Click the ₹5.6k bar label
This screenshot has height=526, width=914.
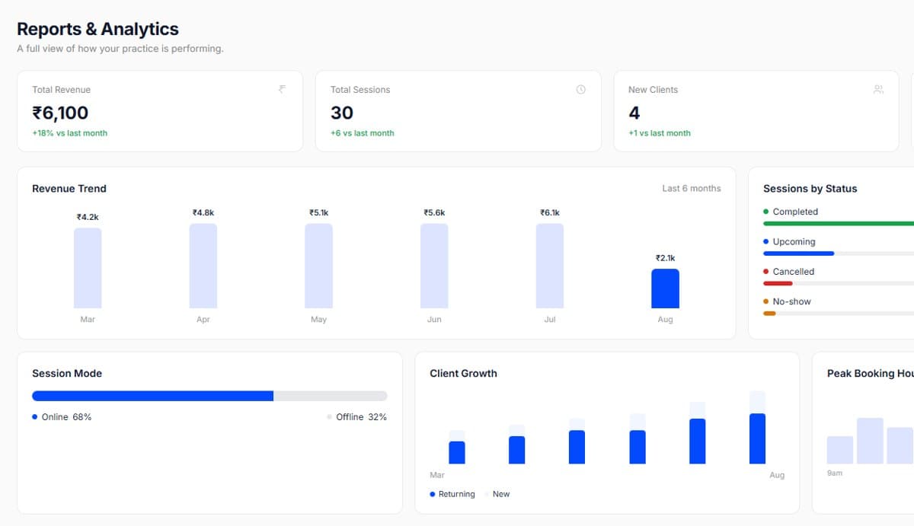pos(434,212)
